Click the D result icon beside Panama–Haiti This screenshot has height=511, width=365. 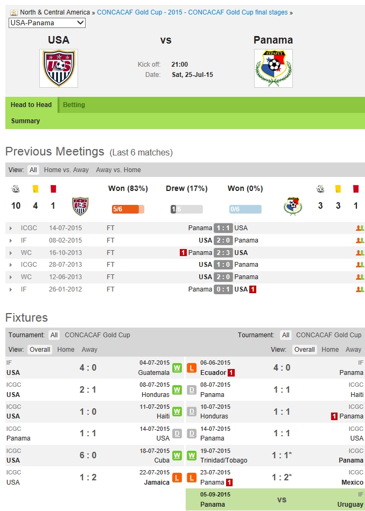pyautogui.click(x=191, y=390)
